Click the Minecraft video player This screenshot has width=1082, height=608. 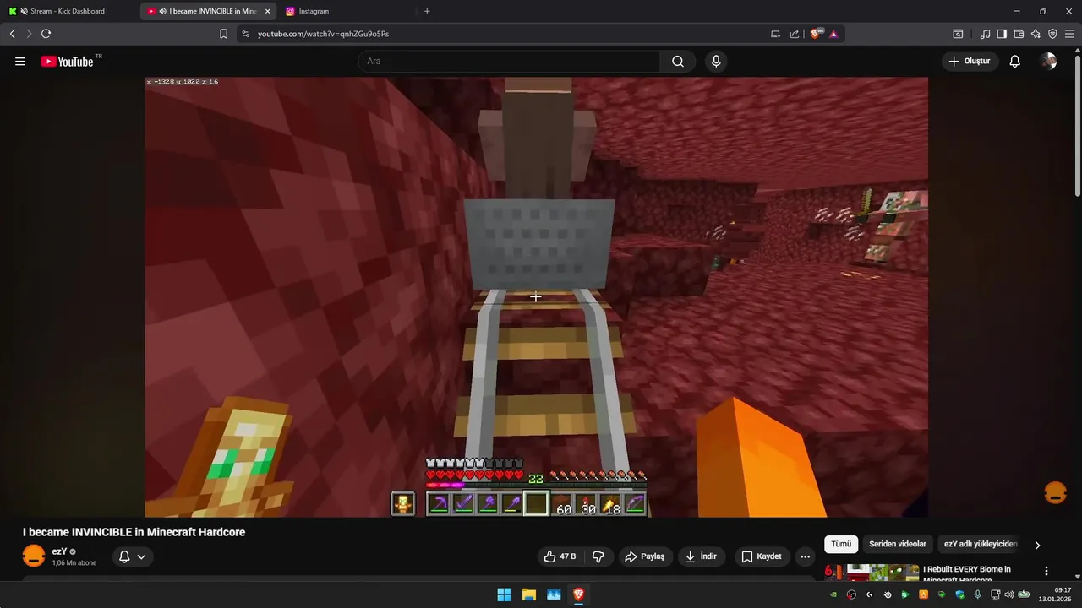click(x=536, y=297)
